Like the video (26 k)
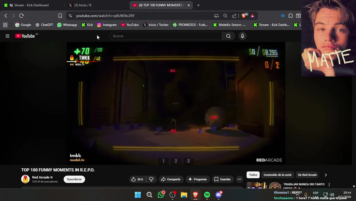Viewport: 356px width, 201px height. click(137, 179)
